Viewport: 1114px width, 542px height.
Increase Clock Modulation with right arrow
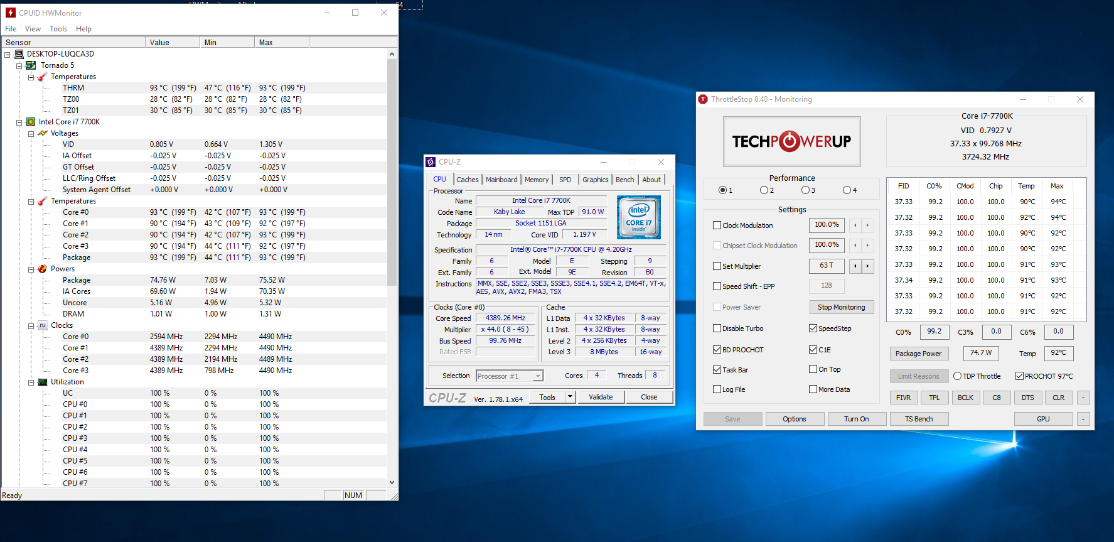pyautogui.click(x=867, y=225)
